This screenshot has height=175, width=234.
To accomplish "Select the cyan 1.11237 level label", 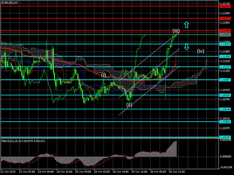I will pyautogui.click(x=225, y=67).
